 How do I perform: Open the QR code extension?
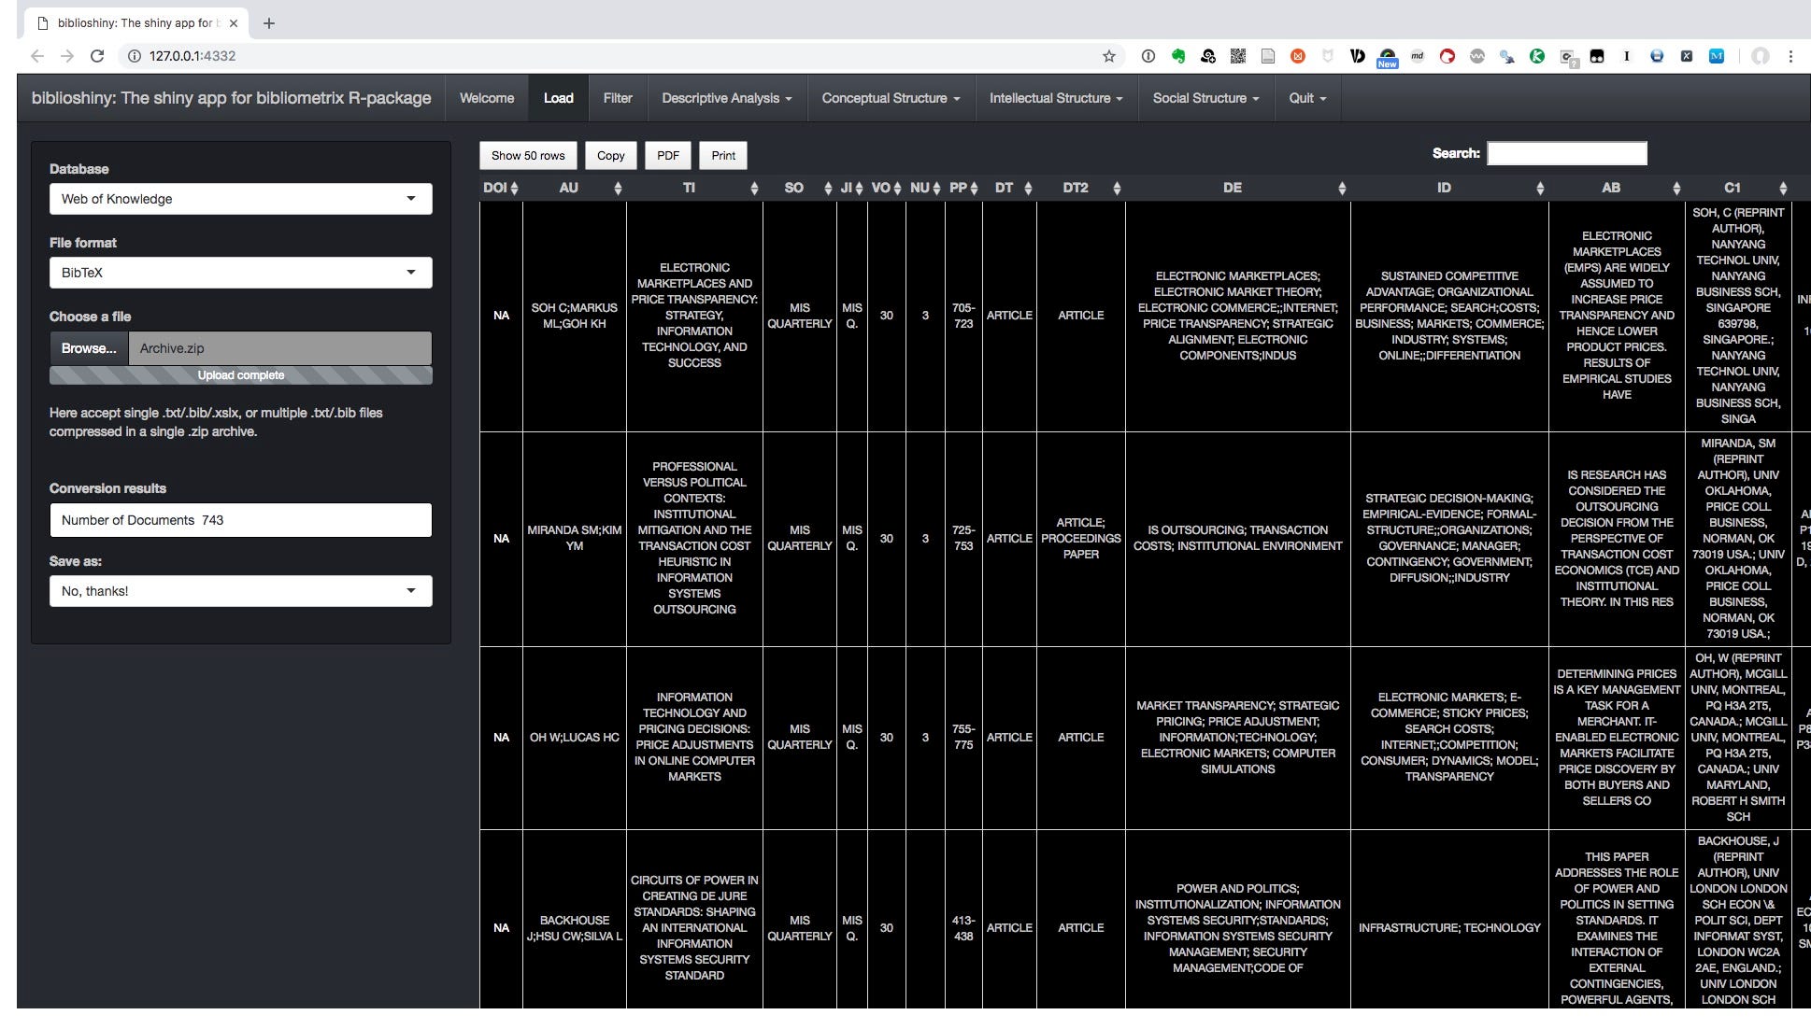(1238, 56)
